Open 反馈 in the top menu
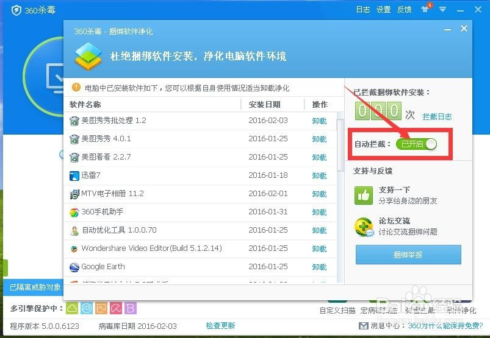The image size is (490, 338). pyautogui.click(x=404, y=10)
